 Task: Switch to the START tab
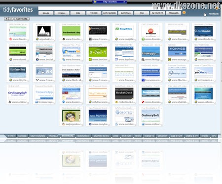click(x=11, y=136)
